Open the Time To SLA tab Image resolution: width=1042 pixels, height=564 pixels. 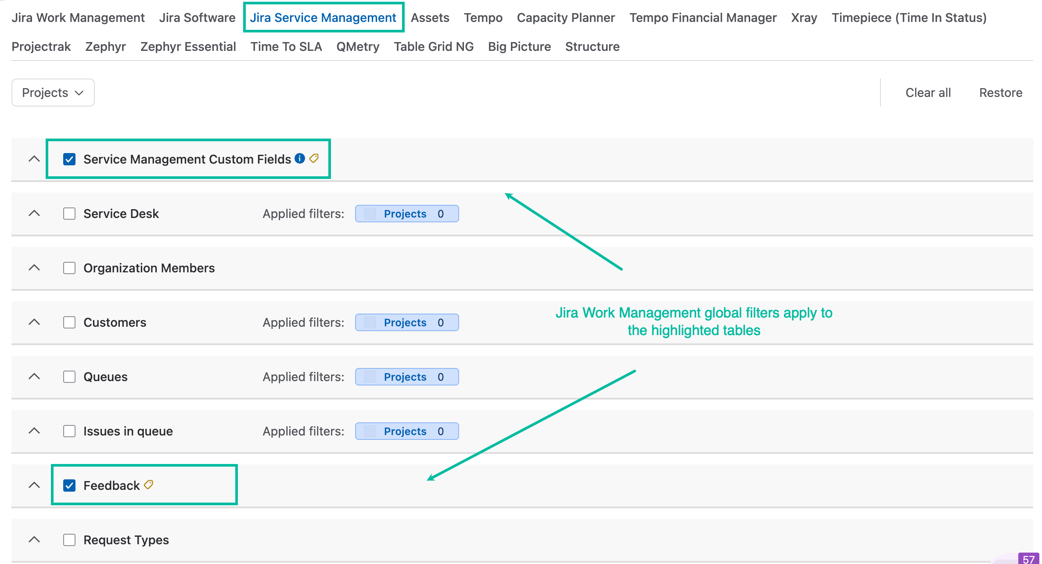click(286, 46)
